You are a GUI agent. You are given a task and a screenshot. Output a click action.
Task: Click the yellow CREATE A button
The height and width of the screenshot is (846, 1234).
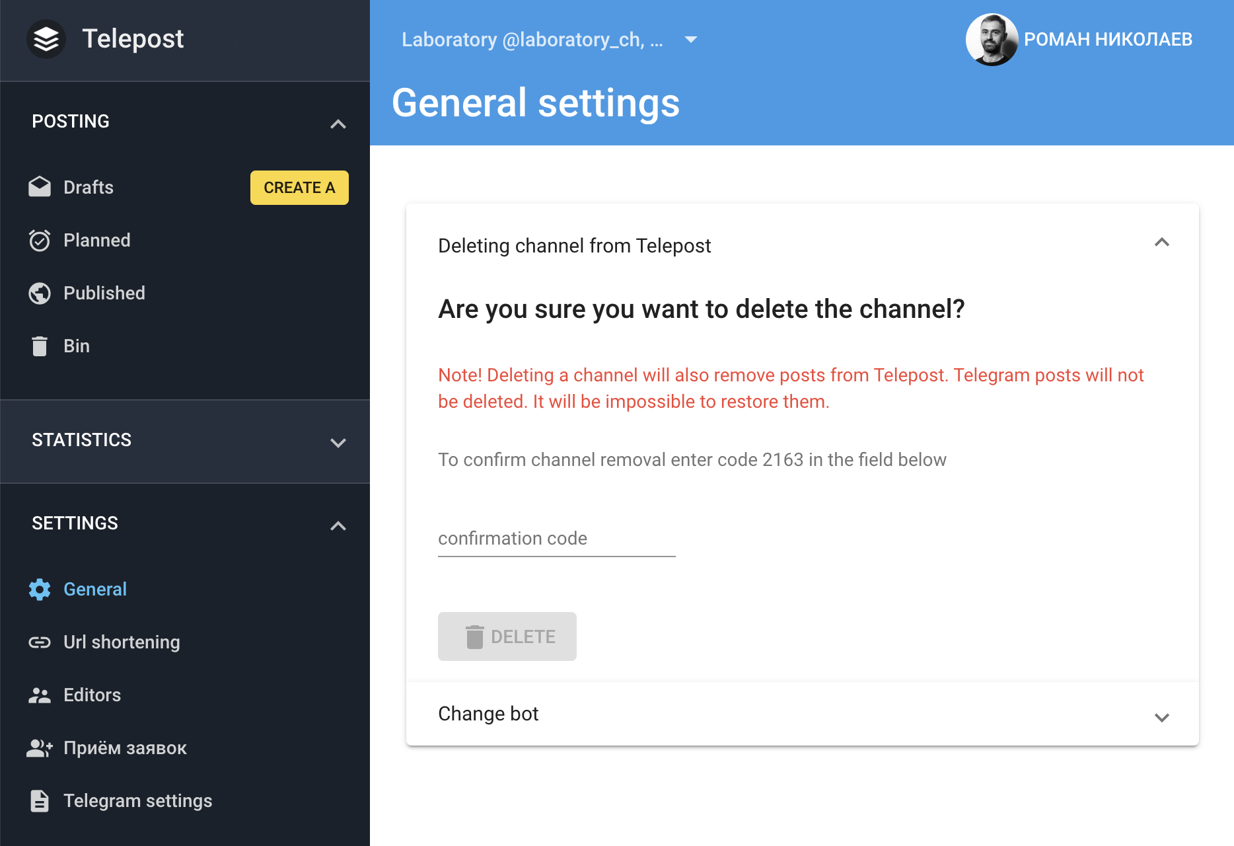(x=299, y=188)
